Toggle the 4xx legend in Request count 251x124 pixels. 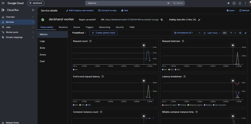tap(75, 70)
